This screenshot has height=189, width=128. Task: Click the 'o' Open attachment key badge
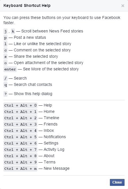click(x=5, y=63)
